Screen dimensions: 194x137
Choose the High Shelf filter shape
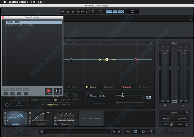(x=66, y=96)
